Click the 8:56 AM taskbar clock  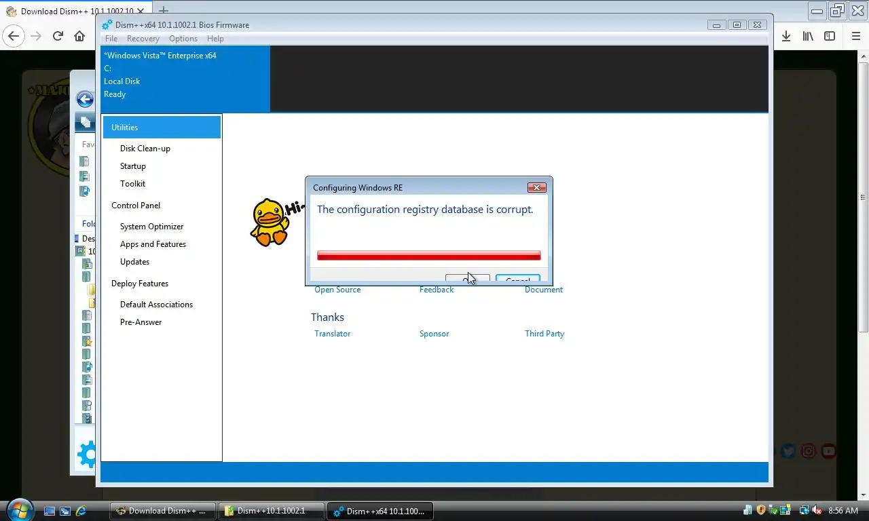pyautogui.click(x=843, y=511)
